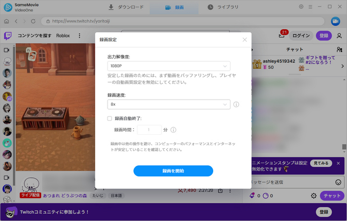
Task: Open the user profile icon in Twitch header
Action: pos(339,36)
